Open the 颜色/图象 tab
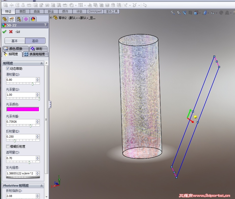 pyautogui.click(x=15, y=49)
